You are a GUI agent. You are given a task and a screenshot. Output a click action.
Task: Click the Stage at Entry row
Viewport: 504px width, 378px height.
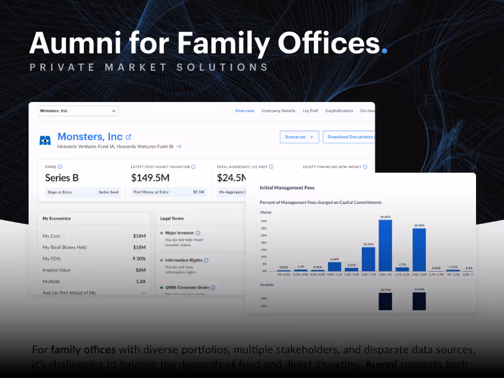(83, 192)
